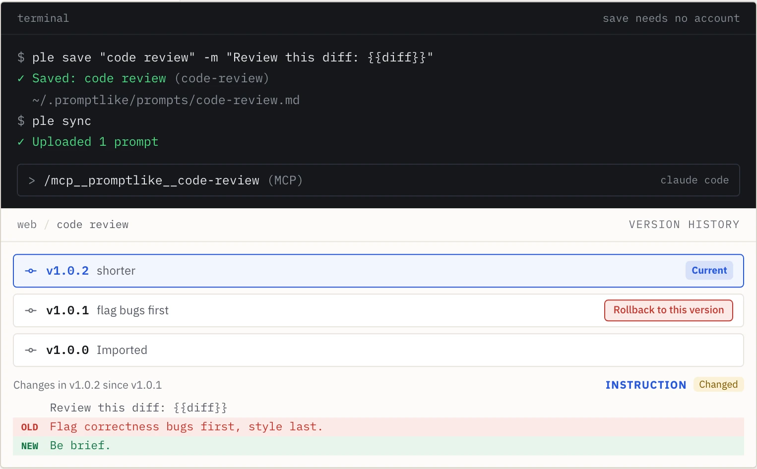Click the prompt chevron before /mcp__promptlike__code-review
The width and height of the screenshot is (757, 469).
point(32,180)
